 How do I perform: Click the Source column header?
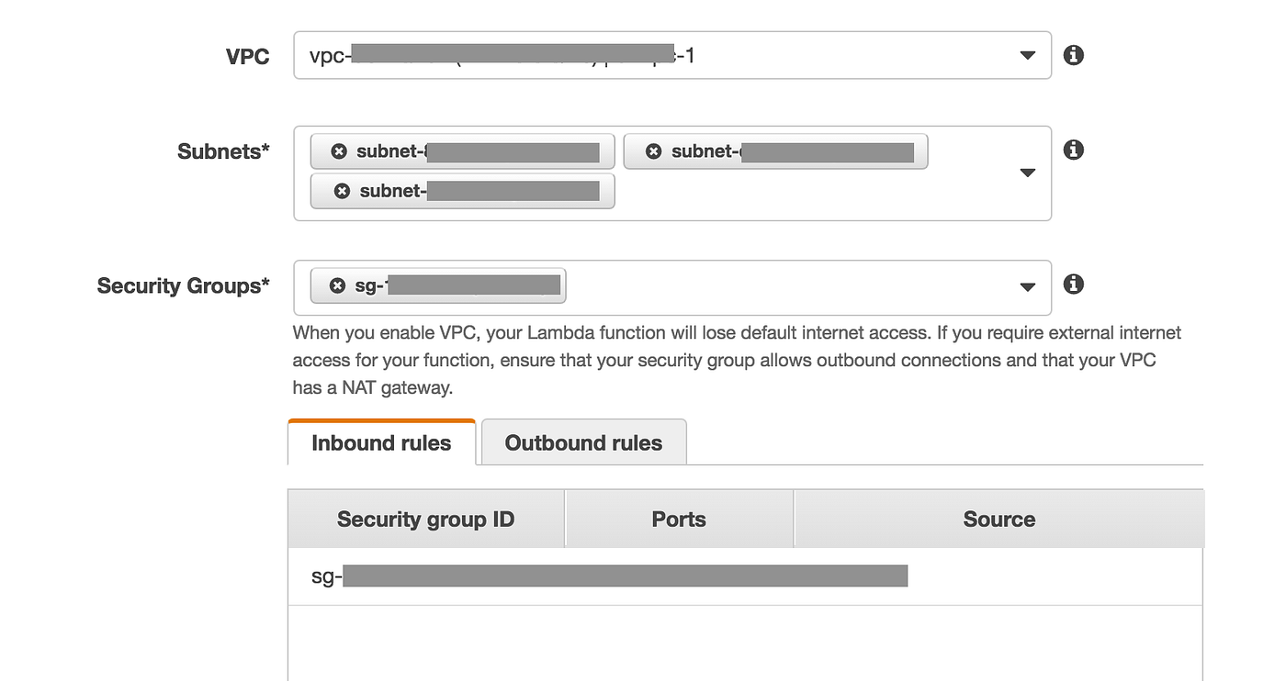coord(998,519)
